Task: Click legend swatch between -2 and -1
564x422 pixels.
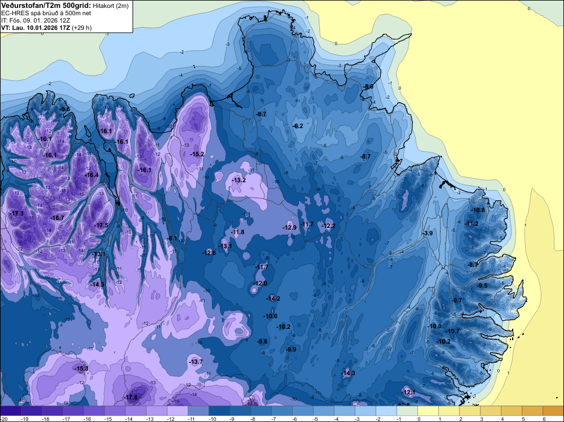Action: pyautogui.click(x=386, y=411)
